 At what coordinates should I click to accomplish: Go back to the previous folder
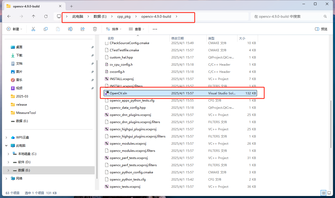pos(9,16)
